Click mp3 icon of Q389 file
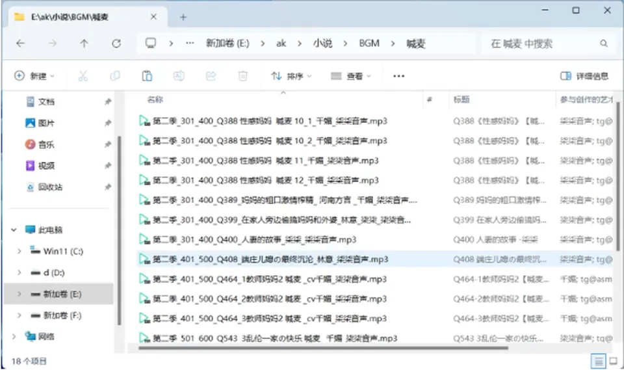624x370 pixels. point(144,200)
